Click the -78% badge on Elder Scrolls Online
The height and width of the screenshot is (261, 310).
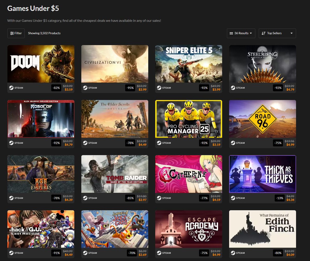130,143
